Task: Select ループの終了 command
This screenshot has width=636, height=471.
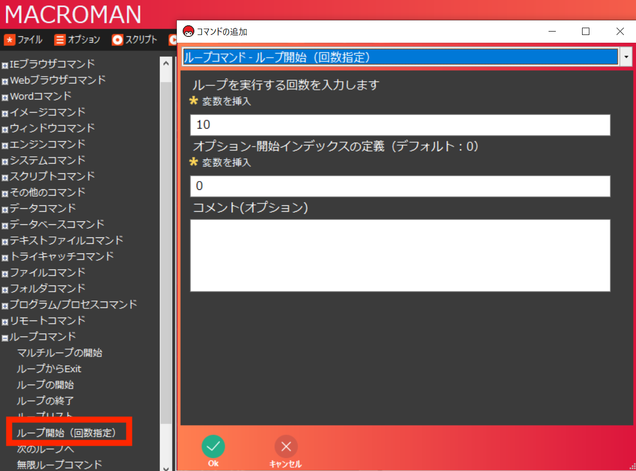Action: [x=46, y=401]
